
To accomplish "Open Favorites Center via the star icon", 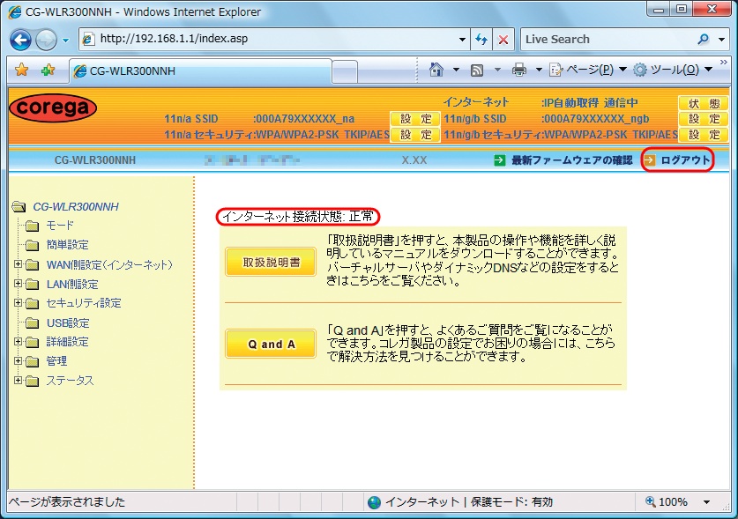I will coord(22,70).
